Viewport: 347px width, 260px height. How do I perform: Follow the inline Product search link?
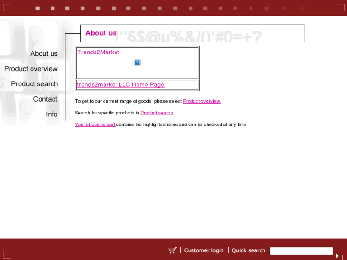point(157,113)
